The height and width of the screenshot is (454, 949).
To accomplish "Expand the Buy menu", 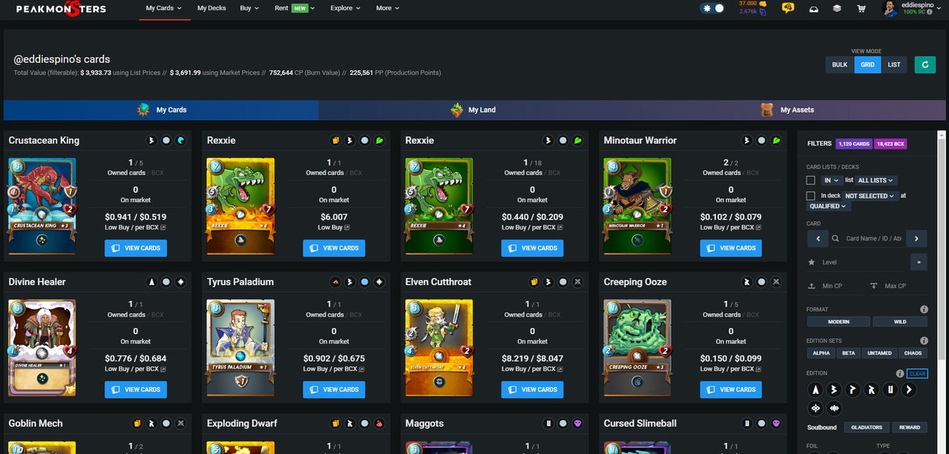I will pyautogui.click(x=250, y=8).
